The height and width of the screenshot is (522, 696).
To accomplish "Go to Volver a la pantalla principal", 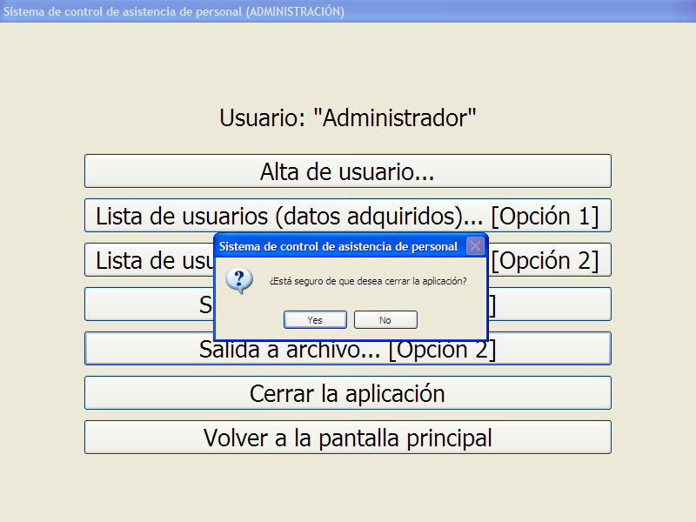I will point(347,438).
